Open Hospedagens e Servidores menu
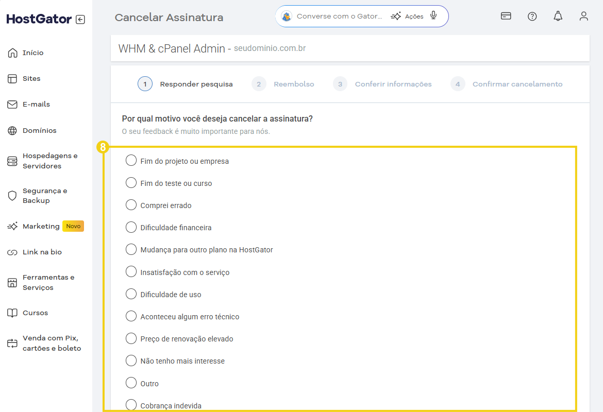Screen dimensions: 603x412 (x=49, y=161)
